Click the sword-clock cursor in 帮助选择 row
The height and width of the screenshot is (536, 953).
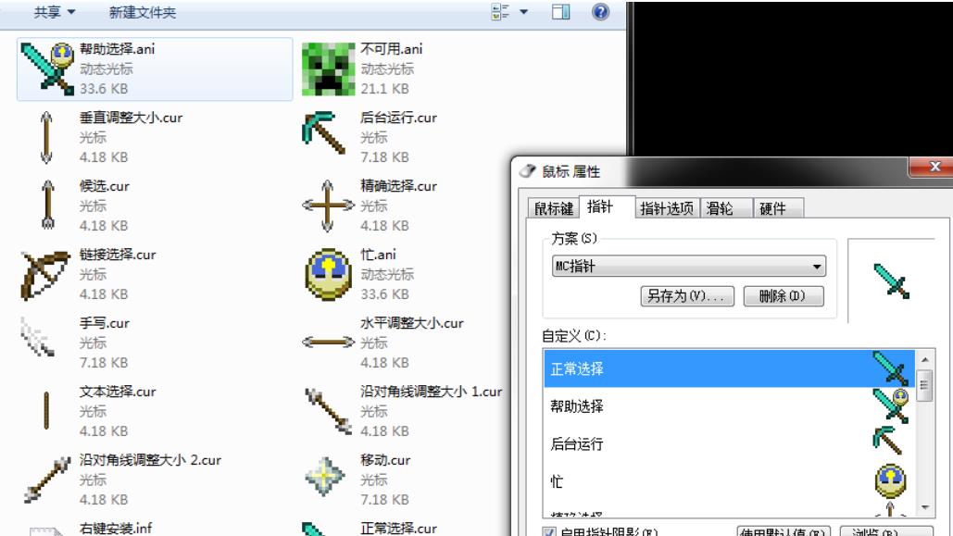pyautogui.click(x=890, y=406)
